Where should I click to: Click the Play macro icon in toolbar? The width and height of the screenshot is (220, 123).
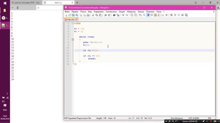[179, 15]
